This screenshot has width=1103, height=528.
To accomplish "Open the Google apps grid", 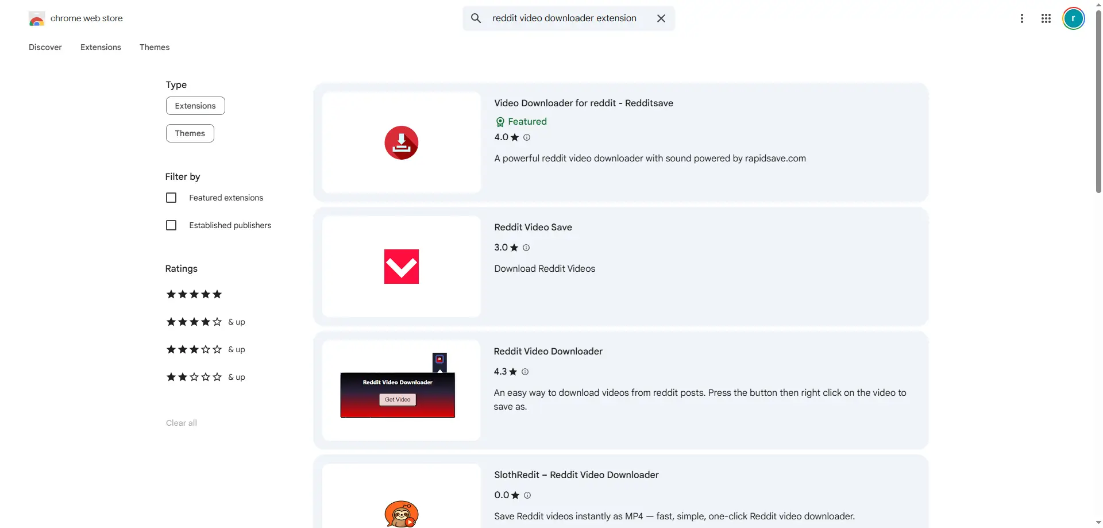I will [x=1046, y=18].
